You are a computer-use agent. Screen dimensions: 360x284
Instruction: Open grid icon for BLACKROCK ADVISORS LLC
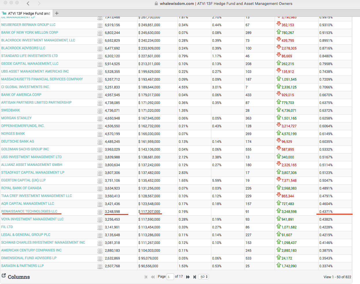(100, 49)
